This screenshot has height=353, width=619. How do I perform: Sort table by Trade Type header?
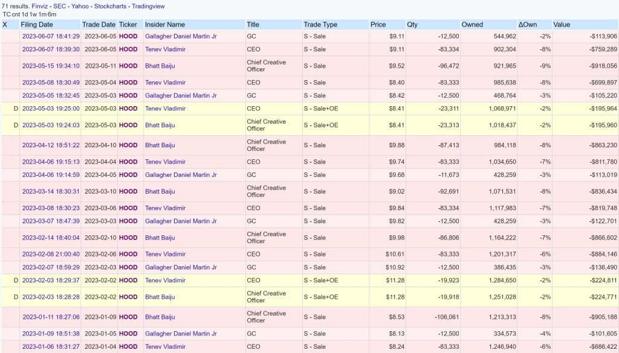tap(320, 24)
